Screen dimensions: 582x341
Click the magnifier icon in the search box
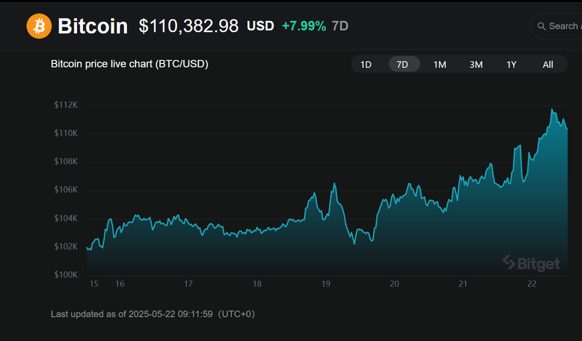[x=542, y=26]
